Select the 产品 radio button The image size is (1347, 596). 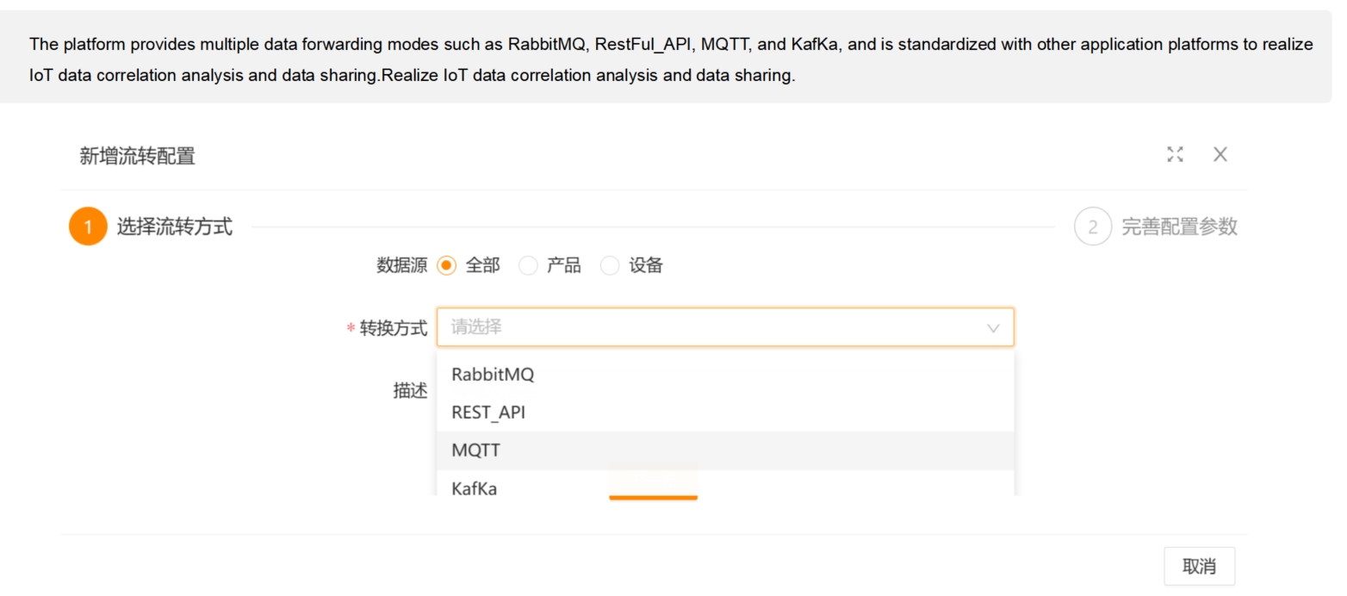528,266
